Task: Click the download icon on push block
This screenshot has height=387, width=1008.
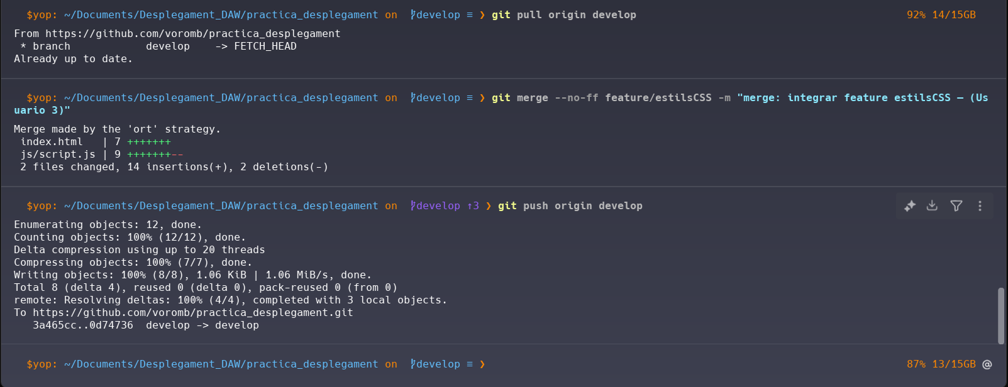Action: (x=933, y=206)
